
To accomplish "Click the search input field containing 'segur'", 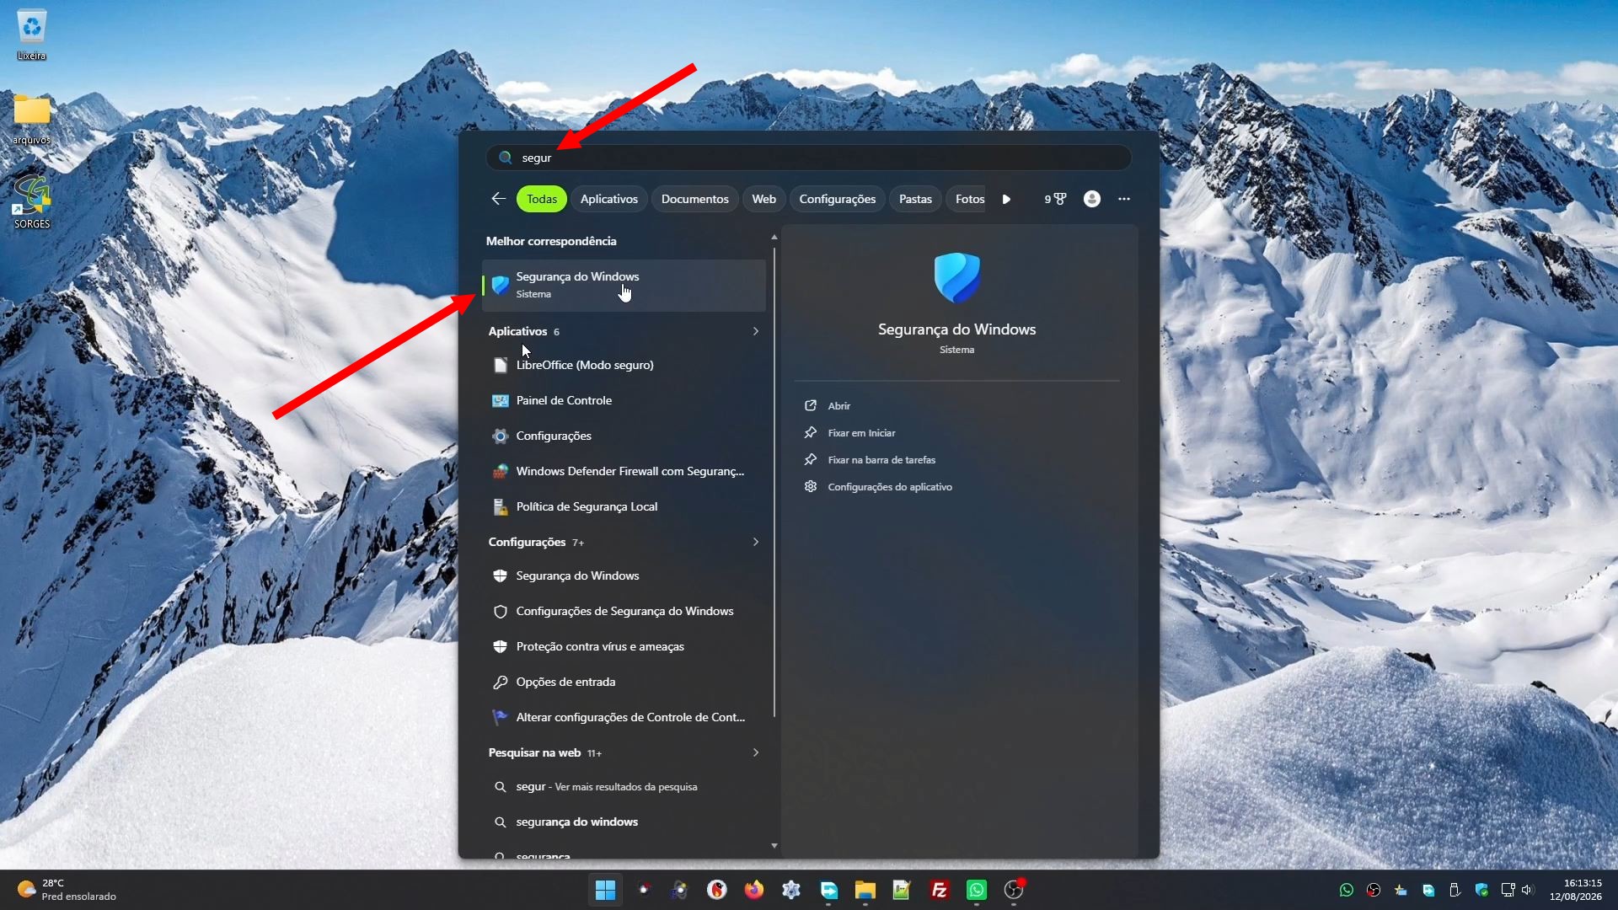I will pos(809,158).
